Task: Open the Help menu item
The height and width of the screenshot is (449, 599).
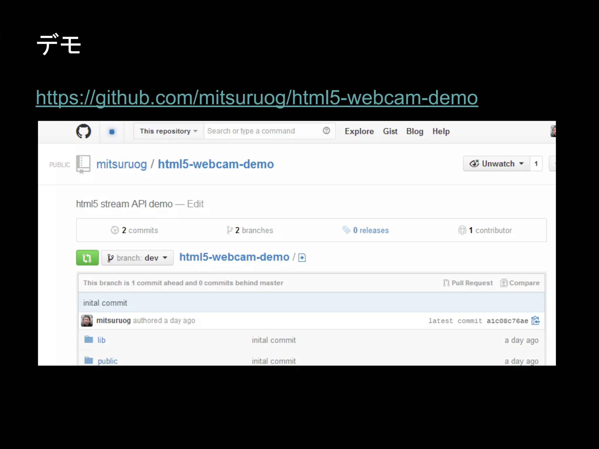Action: (441, 132)
